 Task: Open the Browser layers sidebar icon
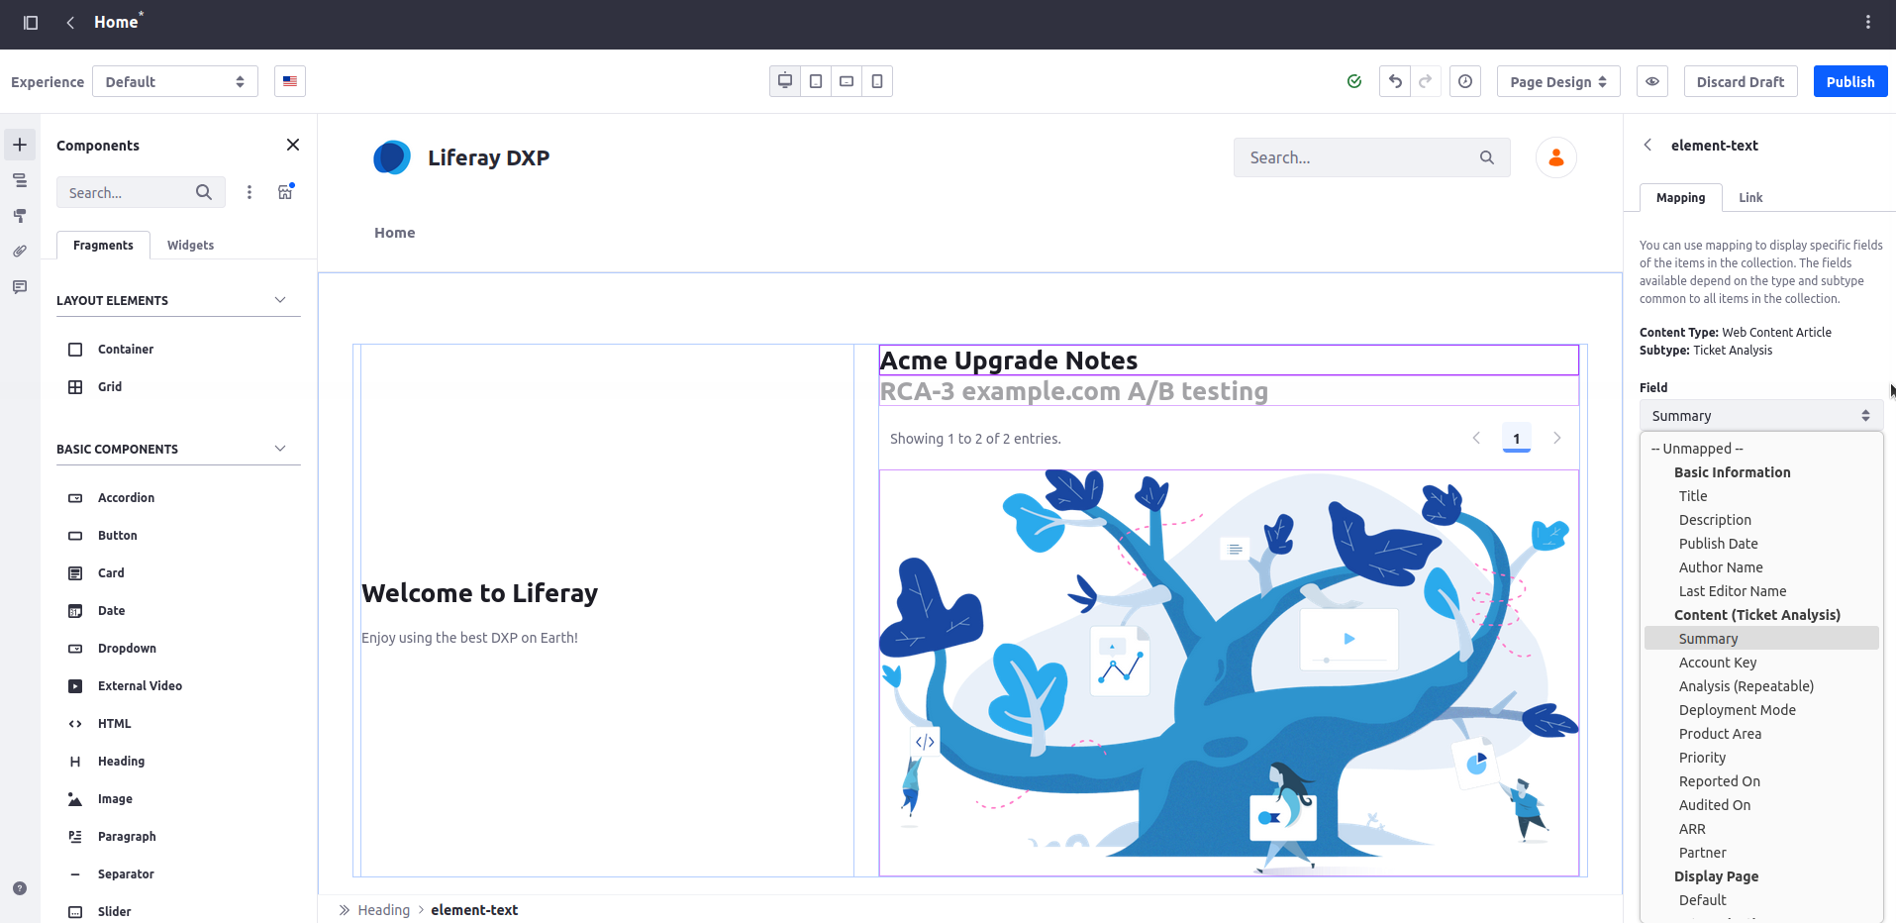[20, 180]
